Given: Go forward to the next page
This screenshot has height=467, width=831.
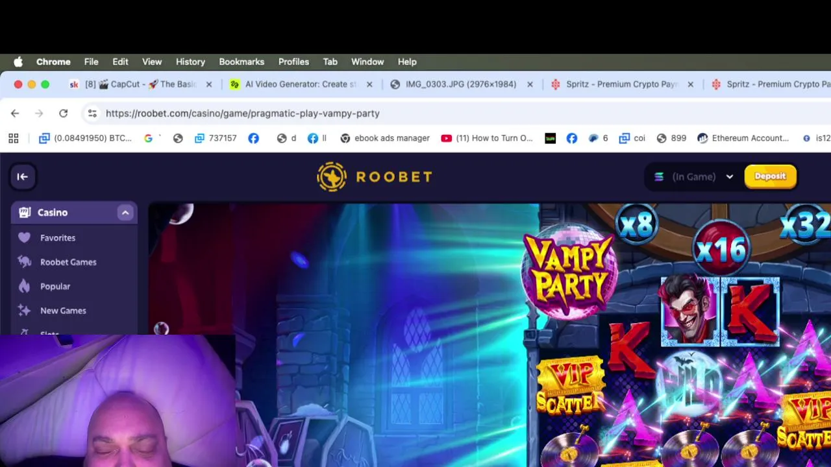Looking at the screenshot, I should [x=39, y=114].
